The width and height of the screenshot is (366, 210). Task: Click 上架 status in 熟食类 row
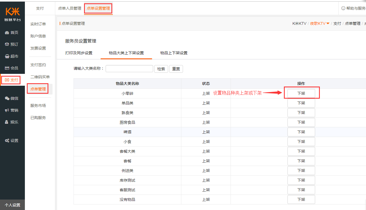click(x=206, y=113)
